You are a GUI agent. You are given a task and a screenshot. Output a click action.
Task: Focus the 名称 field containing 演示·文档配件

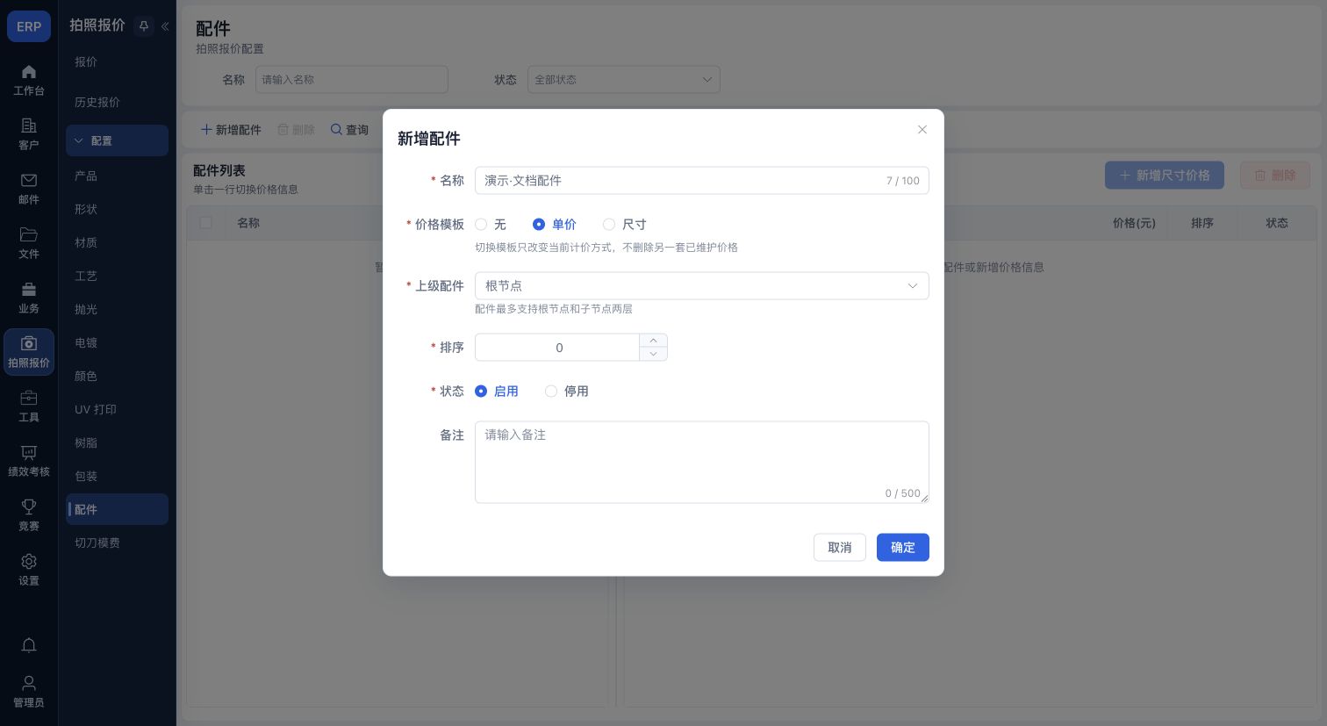click(x=702, y=181)
